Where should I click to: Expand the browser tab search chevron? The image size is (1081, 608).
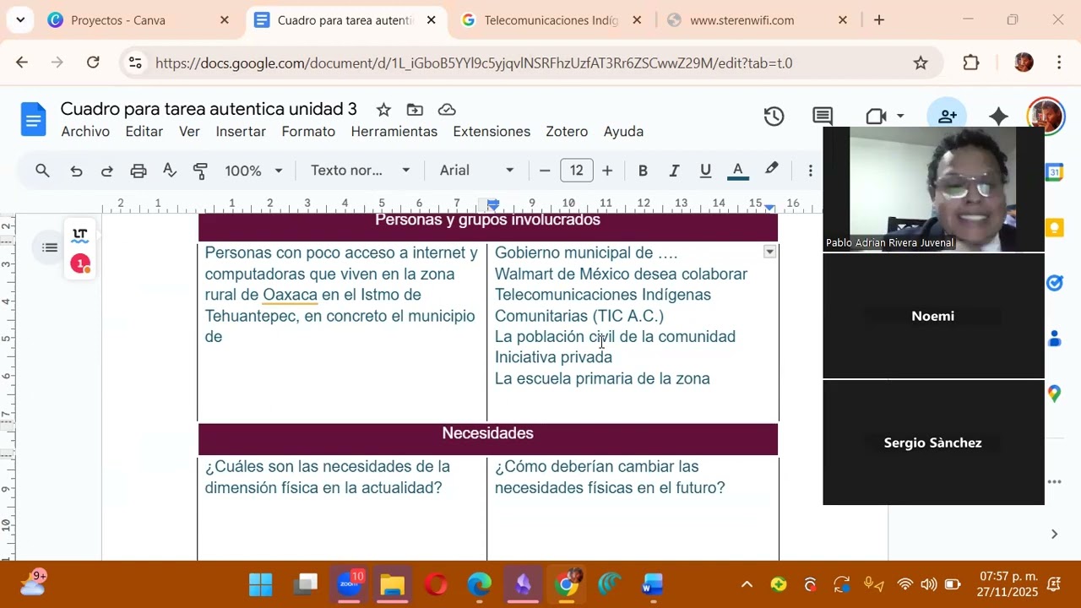coord(20,19)
